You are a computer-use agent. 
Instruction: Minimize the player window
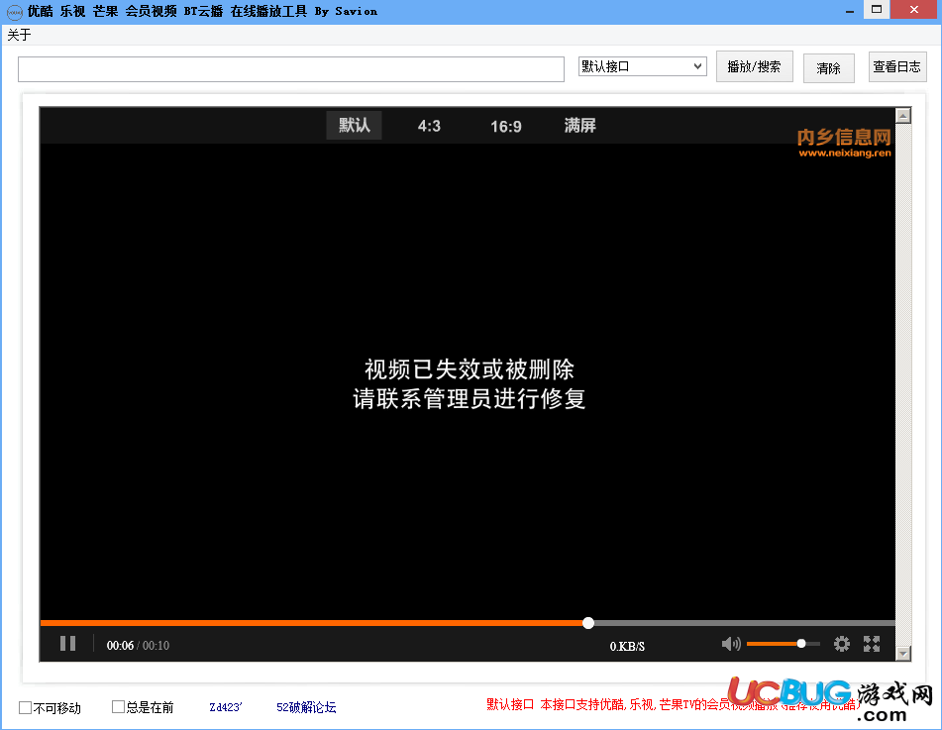pyautogui.click(x=850, y=12)
